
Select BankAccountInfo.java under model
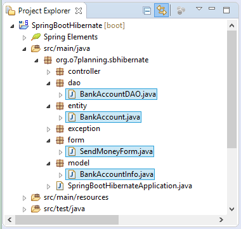(110, 174)
